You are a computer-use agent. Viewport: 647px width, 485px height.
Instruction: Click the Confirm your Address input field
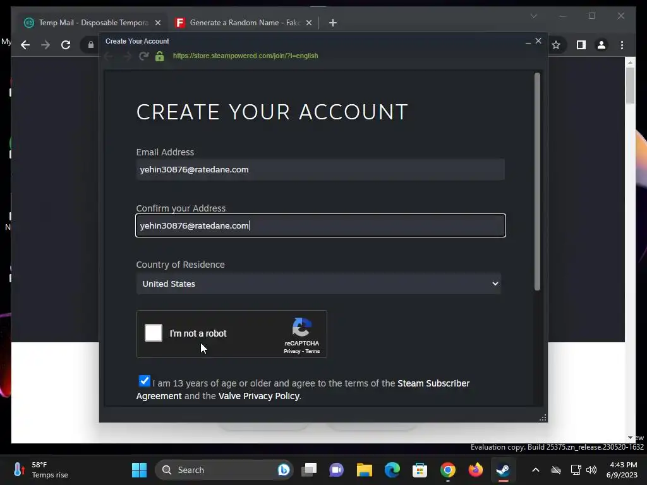tap(320, 225)
